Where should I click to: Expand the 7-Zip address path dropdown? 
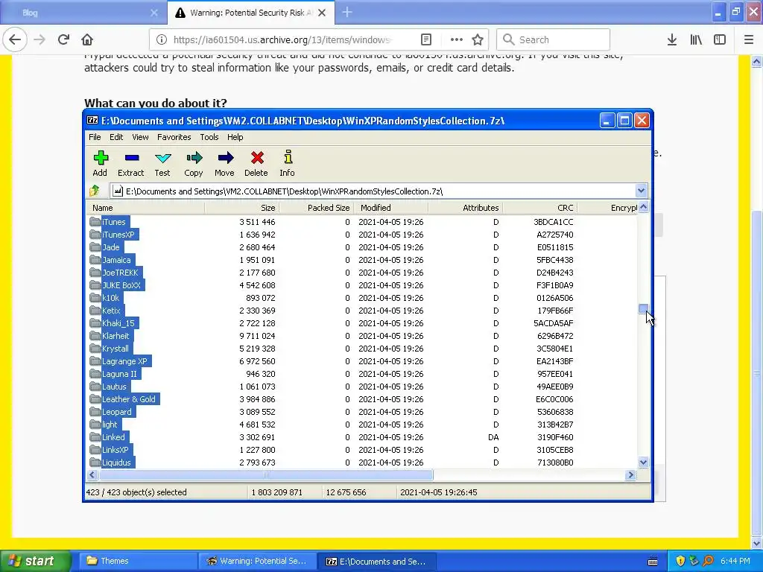pyautogui.click(x=641, y=191)
